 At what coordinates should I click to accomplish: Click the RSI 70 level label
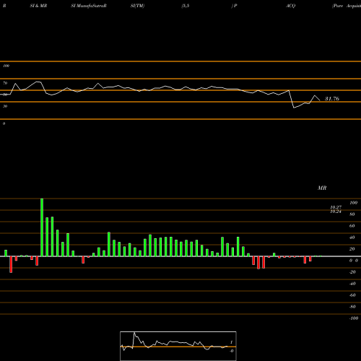tap(5, 83)
